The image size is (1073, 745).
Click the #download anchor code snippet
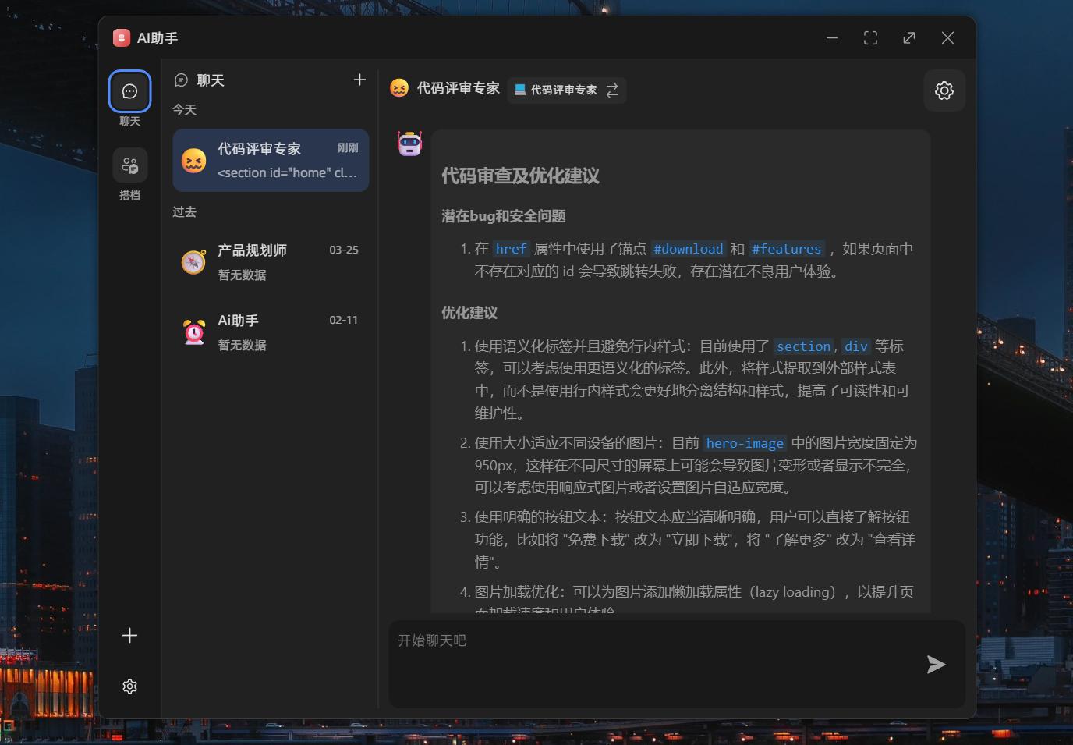coord(688,249)
